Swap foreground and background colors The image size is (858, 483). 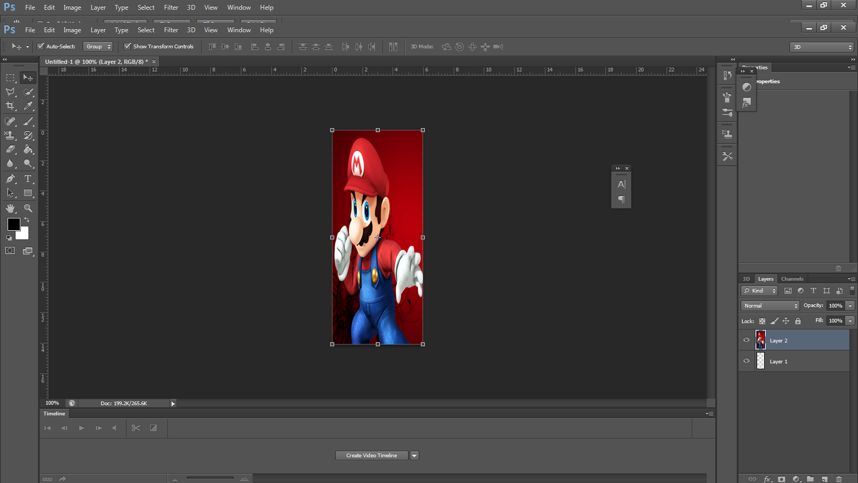click(27, 220)
